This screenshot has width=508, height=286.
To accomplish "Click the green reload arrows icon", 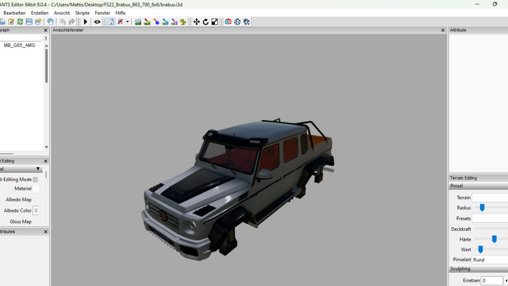I will (20, 22).
